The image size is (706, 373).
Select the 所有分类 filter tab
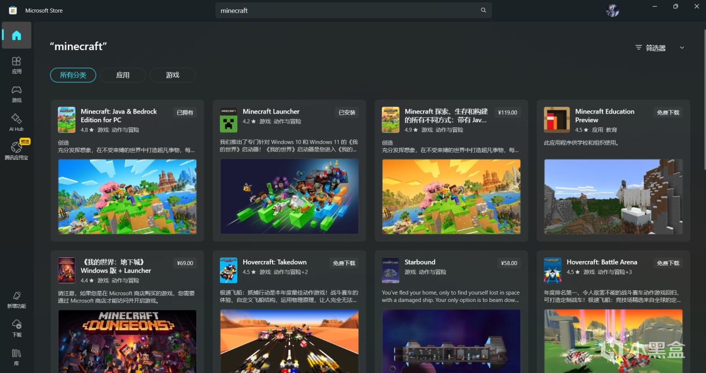73,75
